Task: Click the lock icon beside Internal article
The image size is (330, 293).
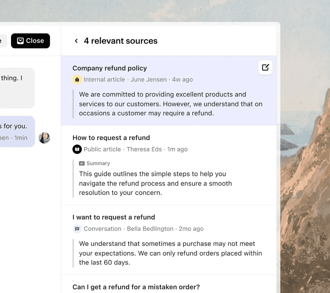Action: pyautogui.click(x=77, y=79)
